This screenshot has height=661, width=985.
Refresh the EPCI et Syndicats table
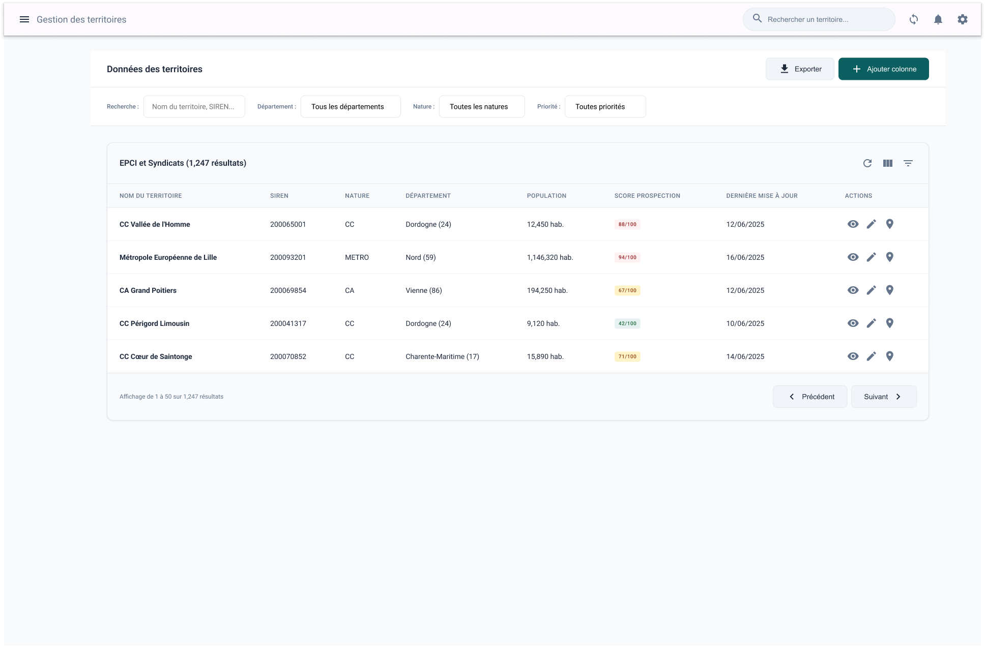(867, 163)
